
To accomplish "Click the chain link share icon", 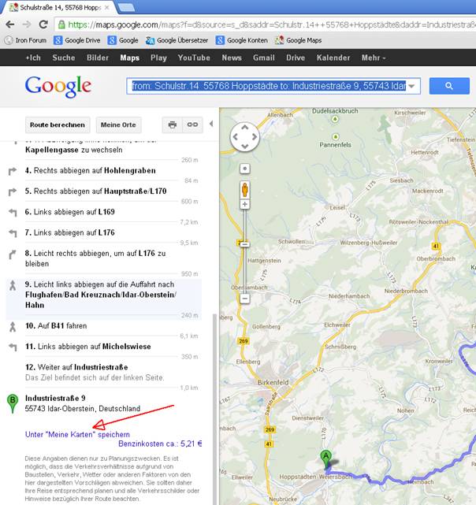I will [x=192, y=124].
